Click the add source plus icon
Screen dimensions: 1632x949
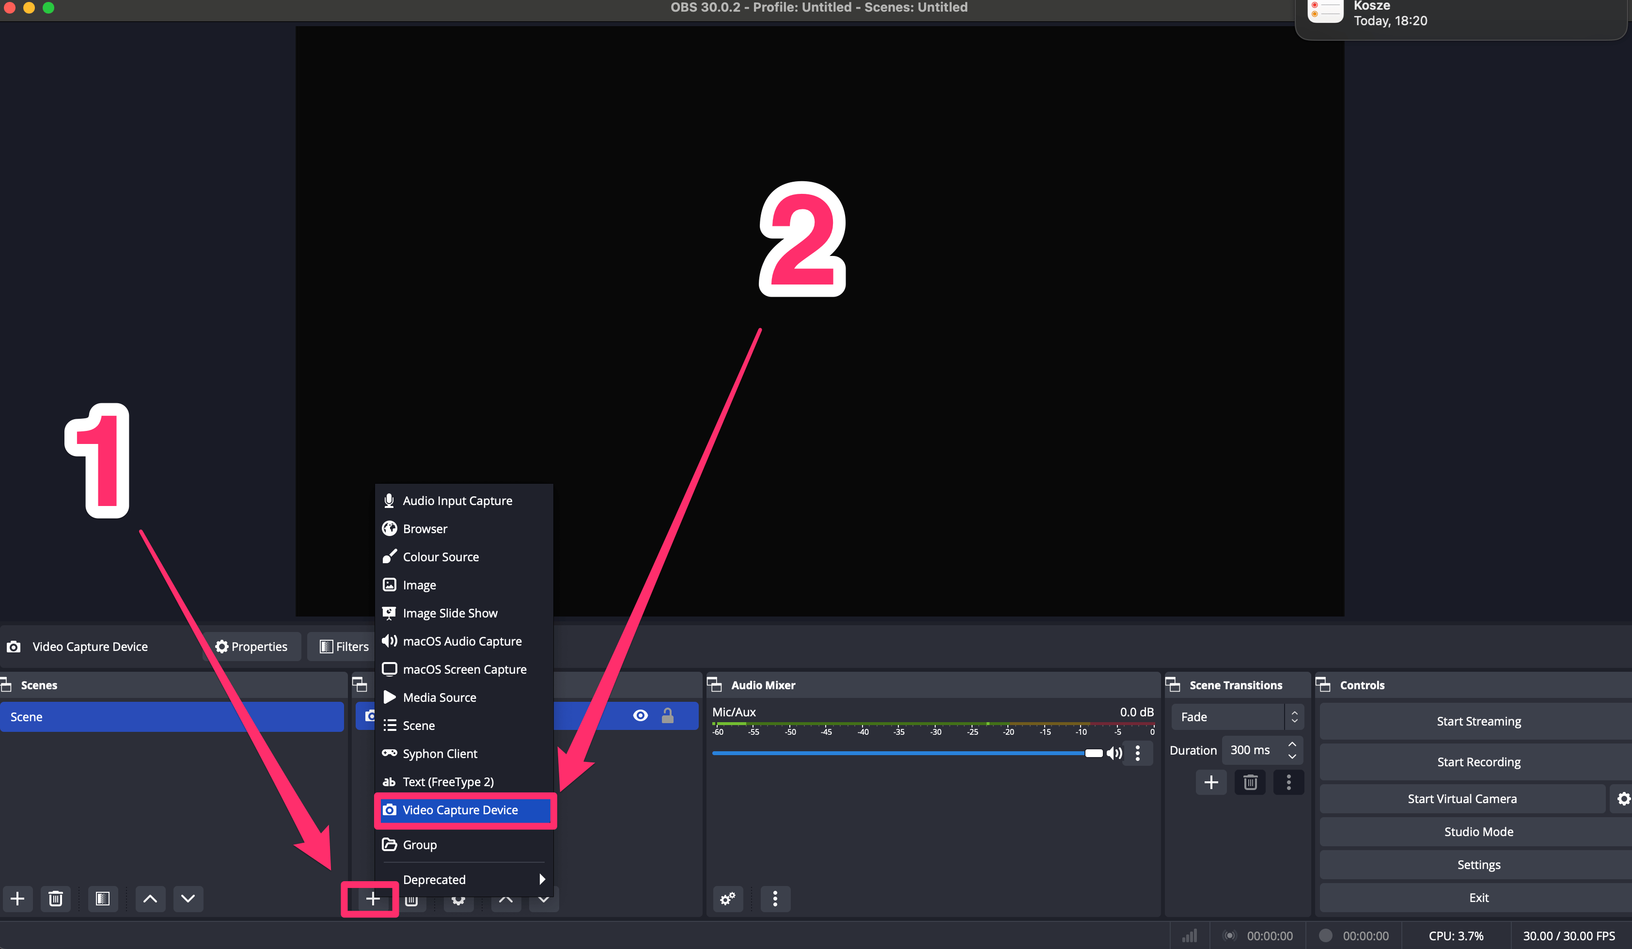(373, 898)
